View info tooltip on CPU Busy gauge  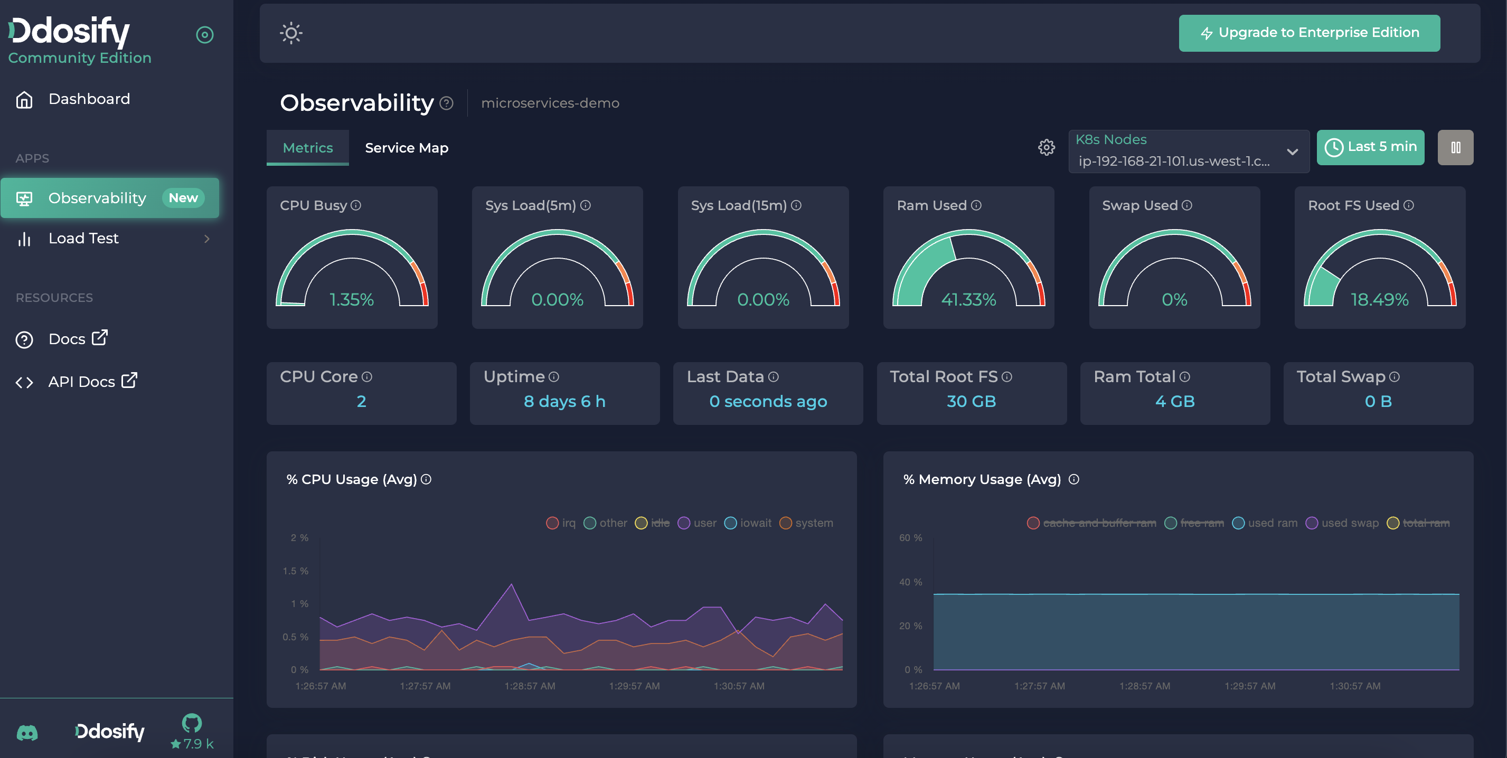coord(356,205)
